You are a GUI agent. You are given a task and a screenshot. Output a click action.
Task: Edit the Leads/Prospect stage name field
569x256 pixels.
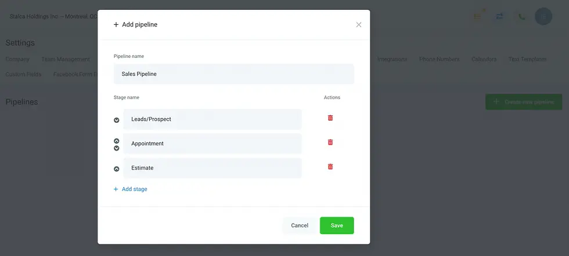(x=213, y=119)
